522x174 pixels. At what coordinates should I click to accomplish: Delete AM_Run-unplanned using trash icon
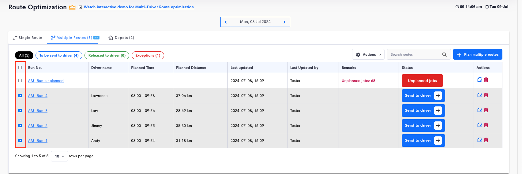[x=486, y=80]
